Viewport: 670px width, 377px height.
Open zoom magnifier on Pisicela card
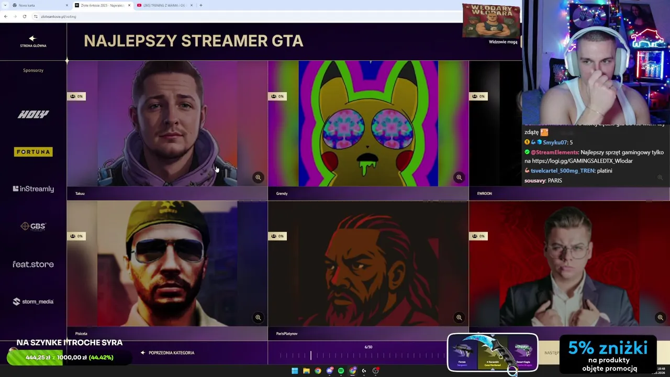coord(258,317)
